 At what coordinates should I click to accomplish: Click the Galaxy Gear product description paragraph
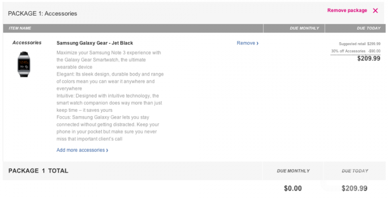click(110, 96)
